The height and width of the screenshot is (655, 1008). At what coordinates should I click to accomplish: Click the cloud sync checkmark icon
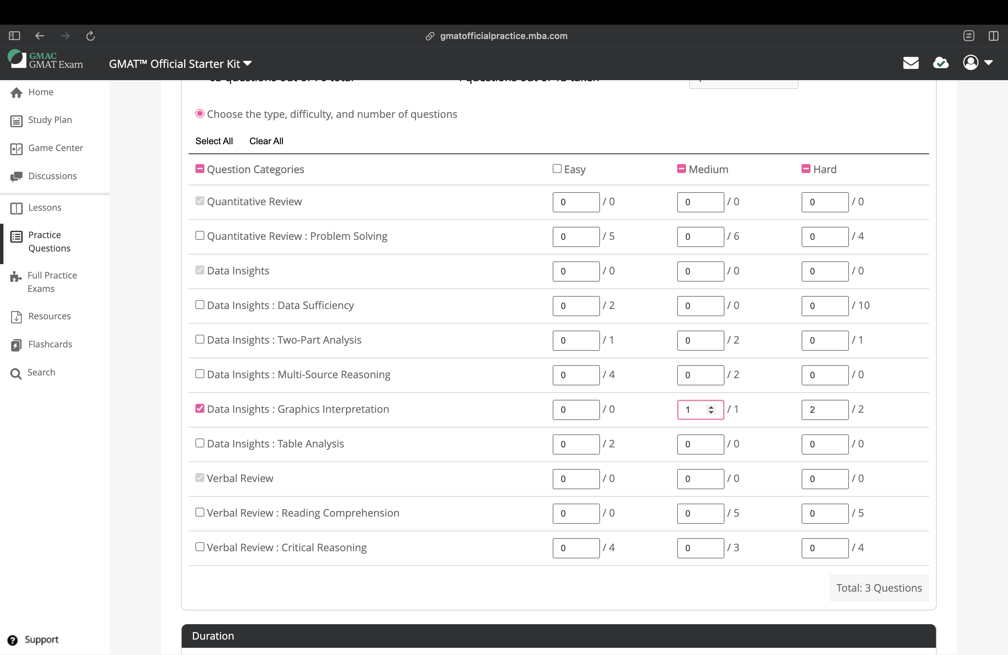click(941, 63)
